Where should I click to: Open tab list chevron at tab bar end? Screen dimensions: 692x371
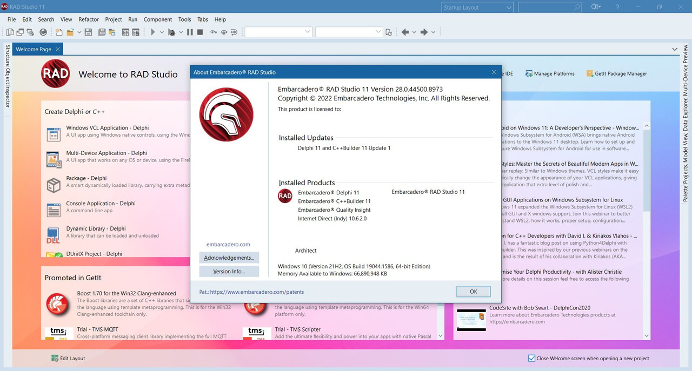pyautogui.click(x=675, y=49)
